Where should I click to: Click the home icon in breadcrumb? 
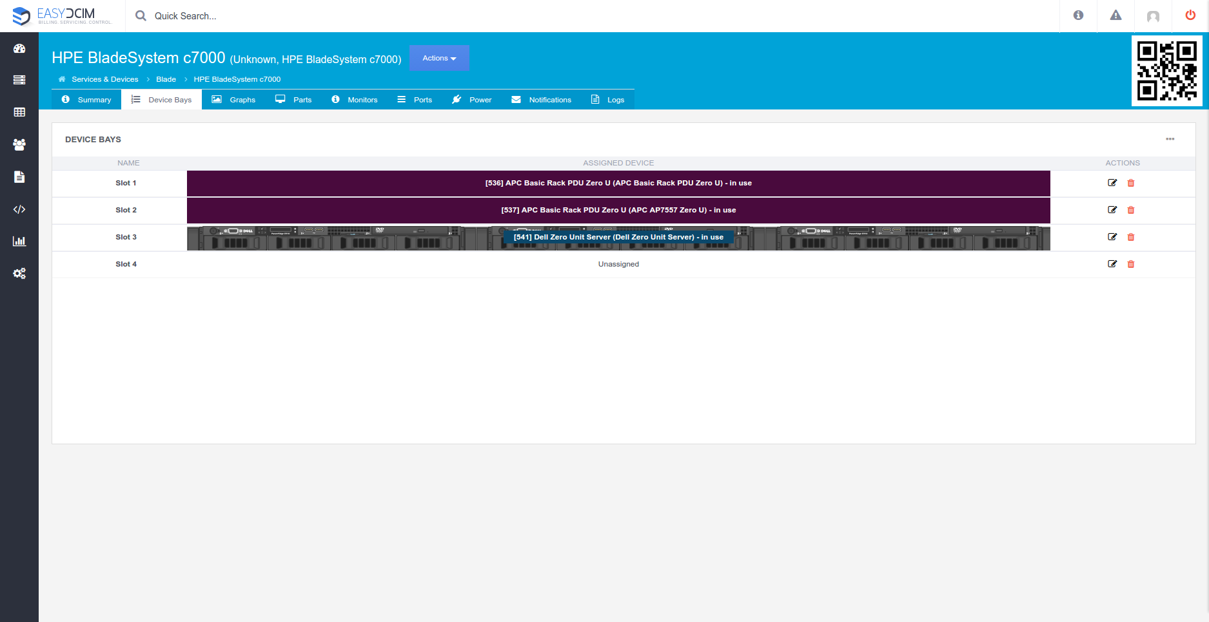tap(62, 79)
